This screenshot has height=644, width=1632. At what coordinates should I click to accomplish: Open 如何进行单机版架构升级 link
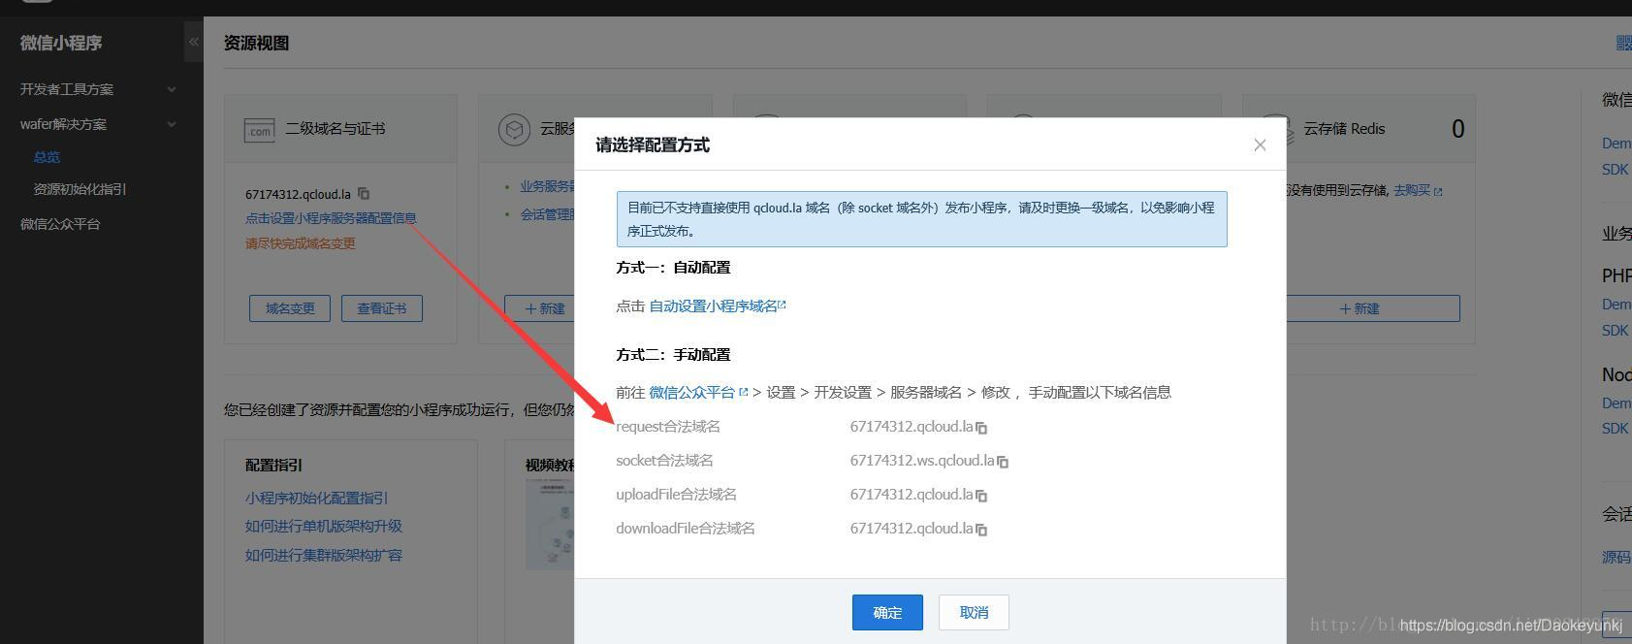324,526
